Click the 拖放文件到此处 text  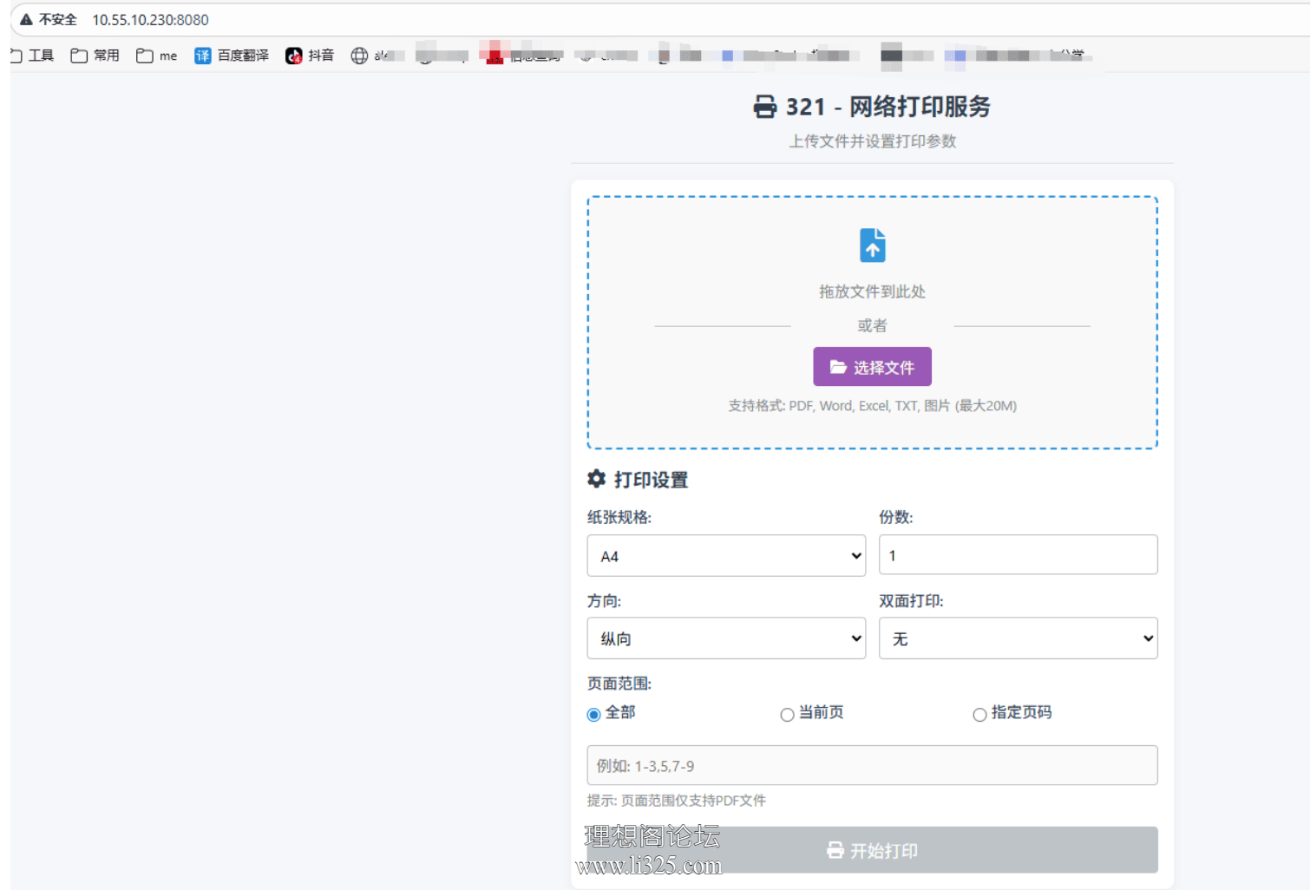coord(872,291)
